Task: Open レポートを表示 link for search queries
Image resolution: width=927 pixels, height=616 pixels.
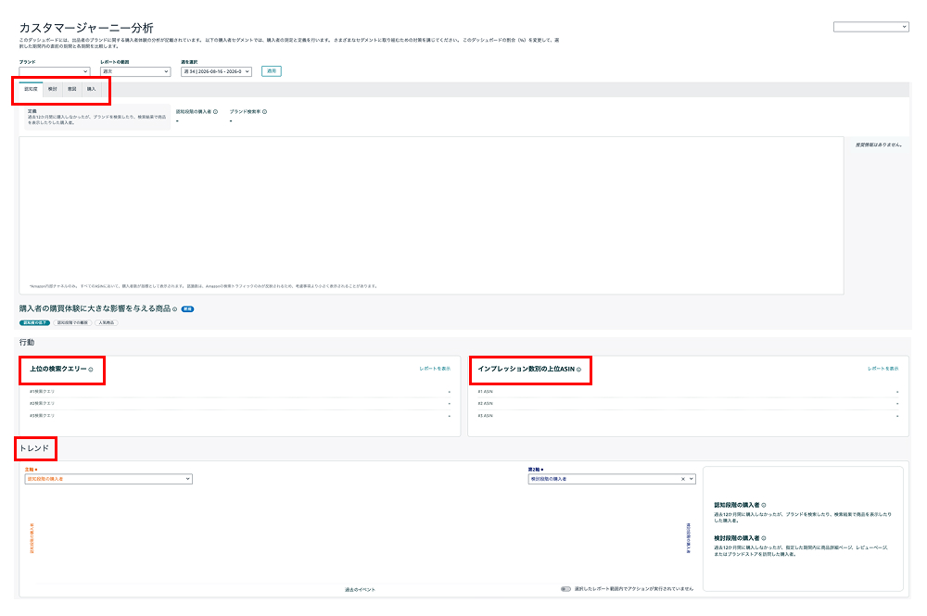Action: [x=435, y=369]
